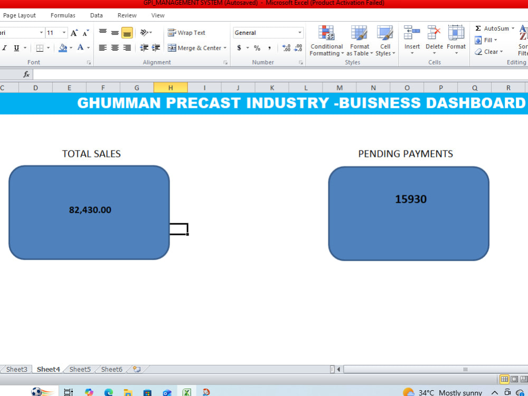Open borders dropdown arrow
This screenshot has width=528, height=396.
[48, 48]
